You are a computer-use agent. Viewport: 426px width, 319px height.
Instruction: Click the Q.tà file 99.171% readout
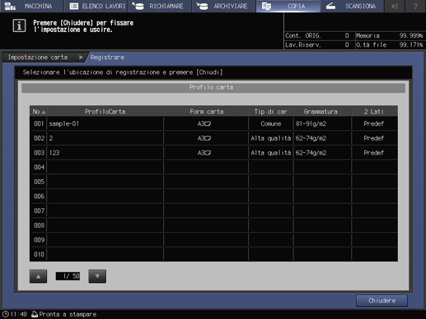390,44
